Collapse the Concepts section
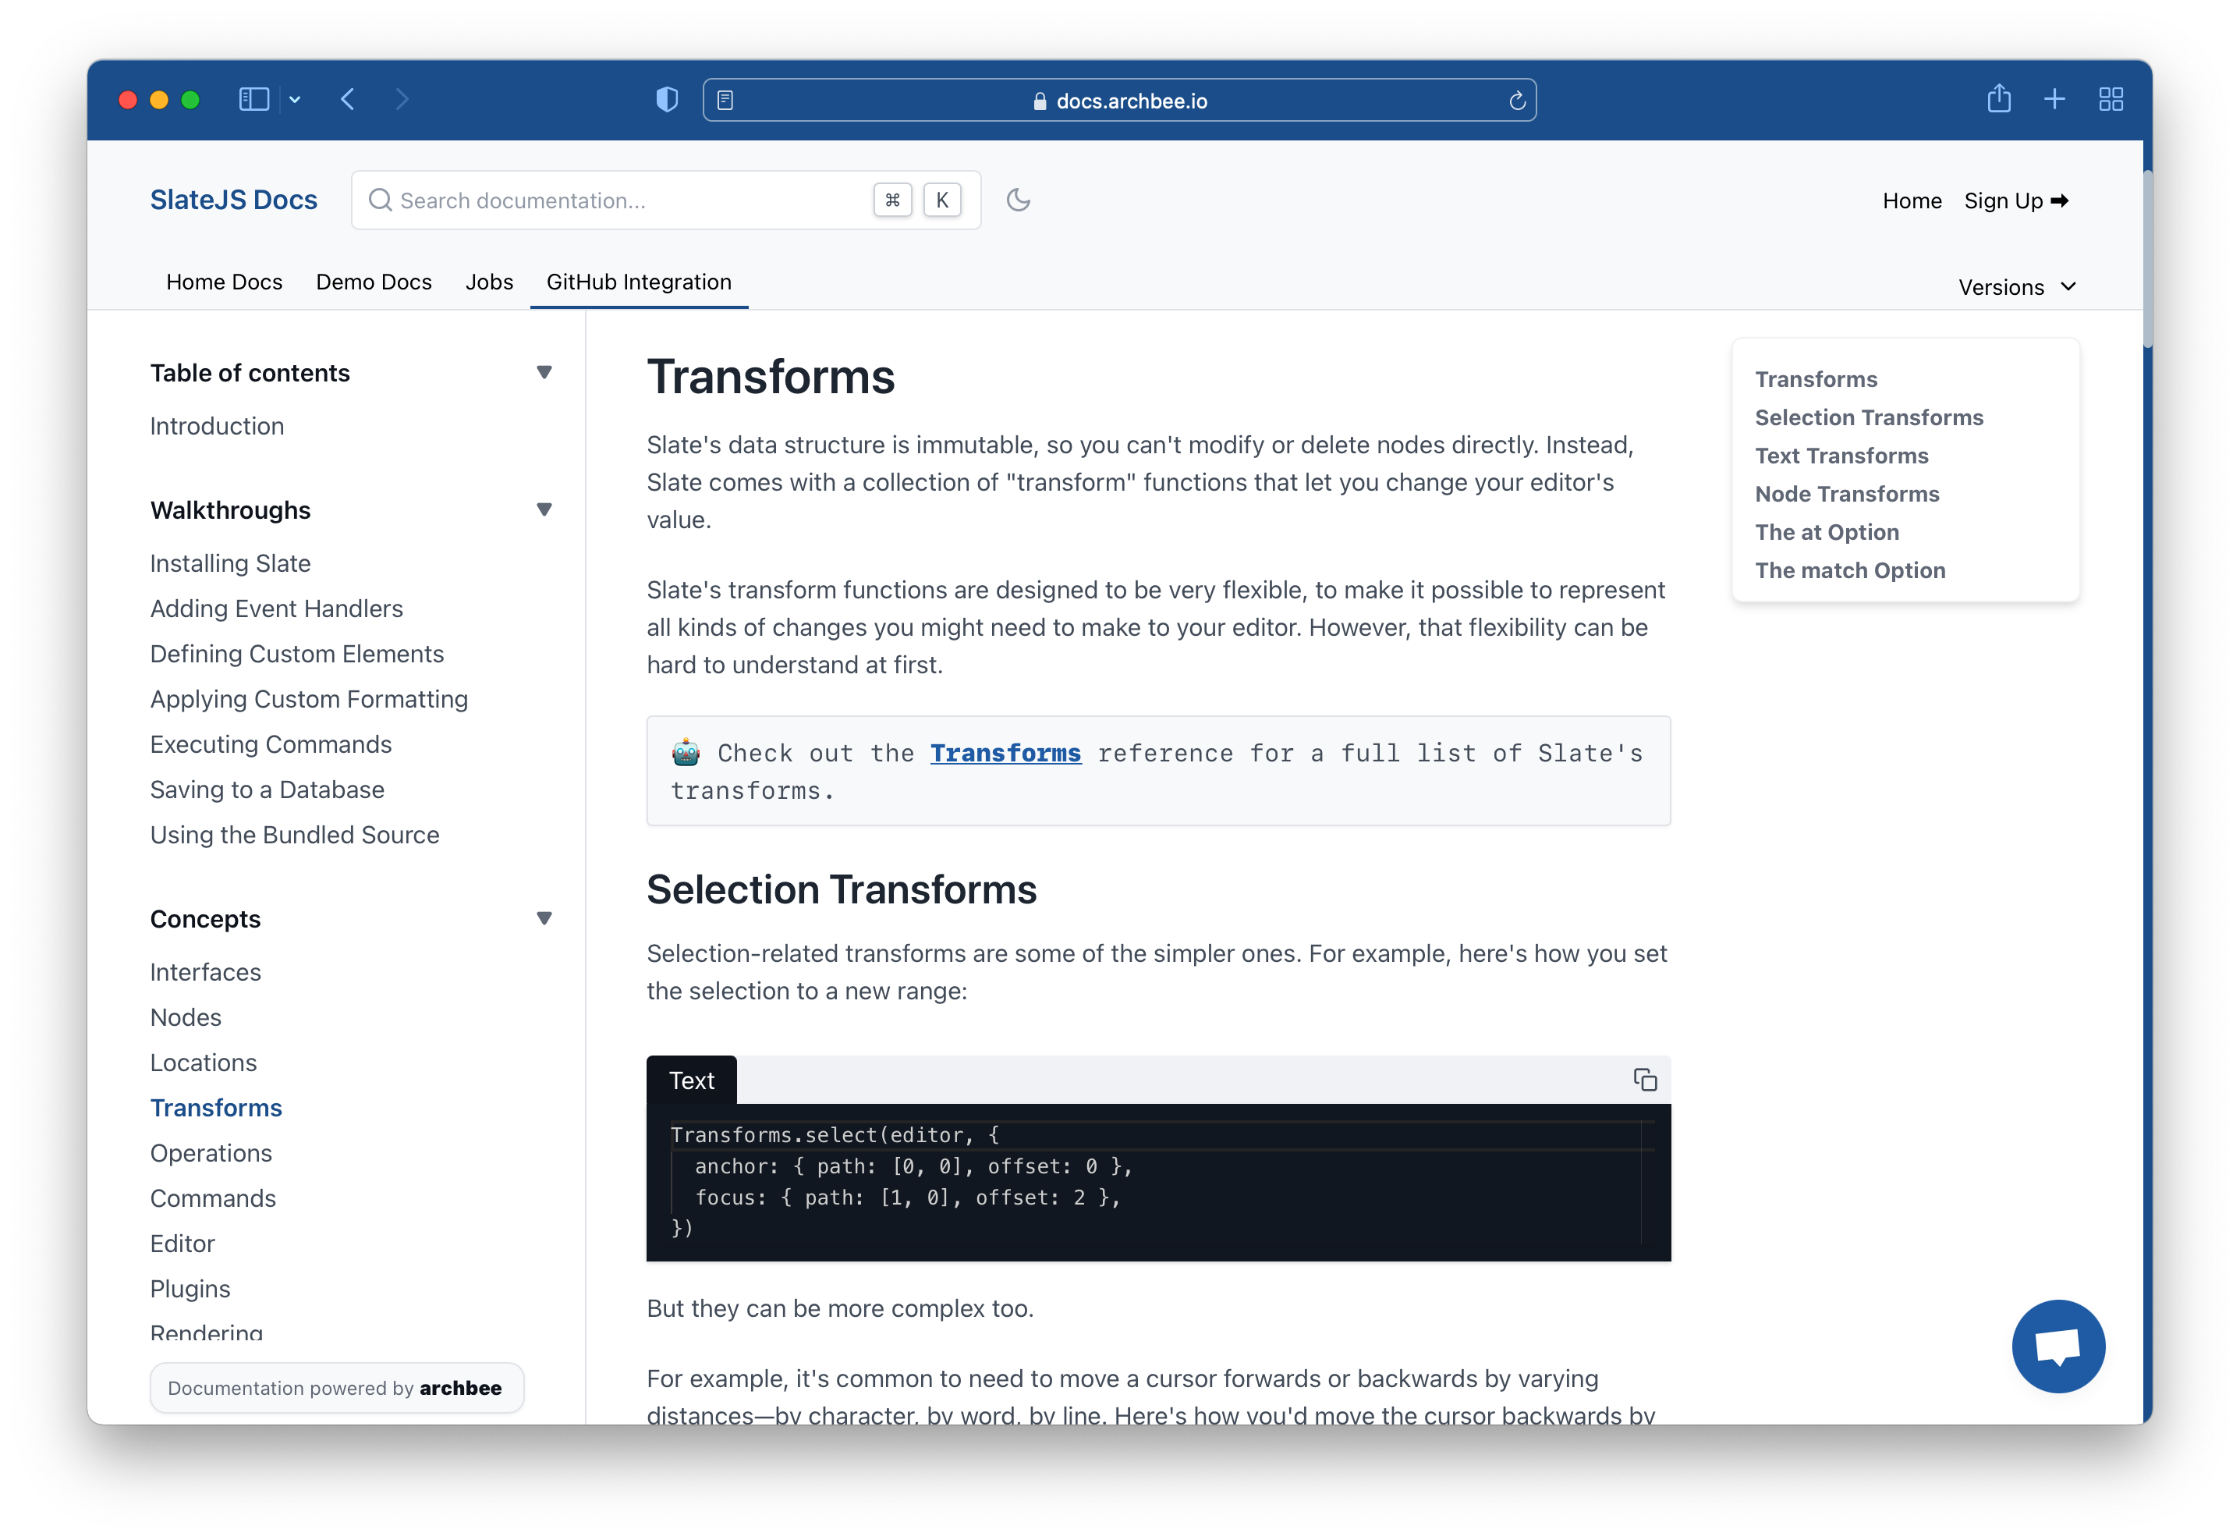Image resolution: width=2240 pixels, height=1540 pixels. (544, 918)
